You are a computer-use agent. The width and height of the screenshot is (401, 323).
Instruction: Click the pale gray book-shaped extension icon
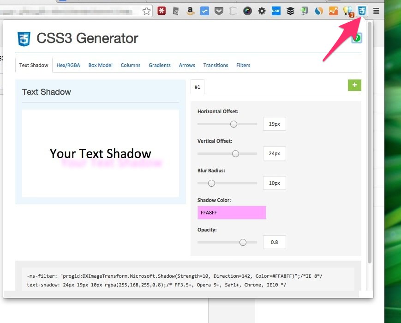point(233,11)
